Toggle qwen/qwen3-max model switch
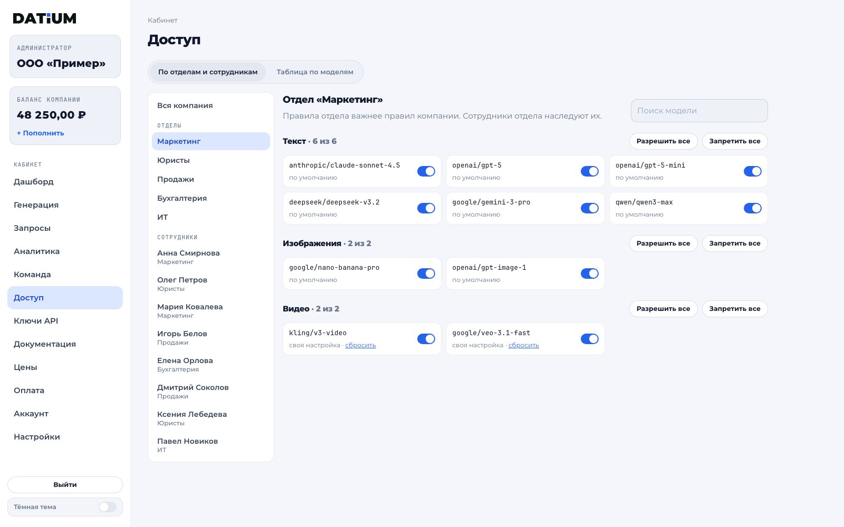The image size is (844, 527). click(753, 208)
